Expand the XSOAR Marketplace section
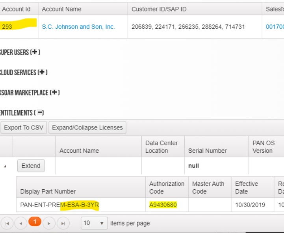 tap(55, 92)
